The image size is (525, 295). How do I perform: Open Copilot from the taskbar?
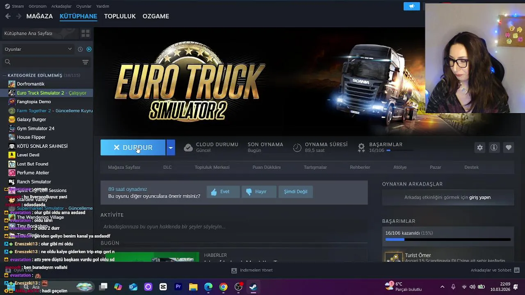118,287
